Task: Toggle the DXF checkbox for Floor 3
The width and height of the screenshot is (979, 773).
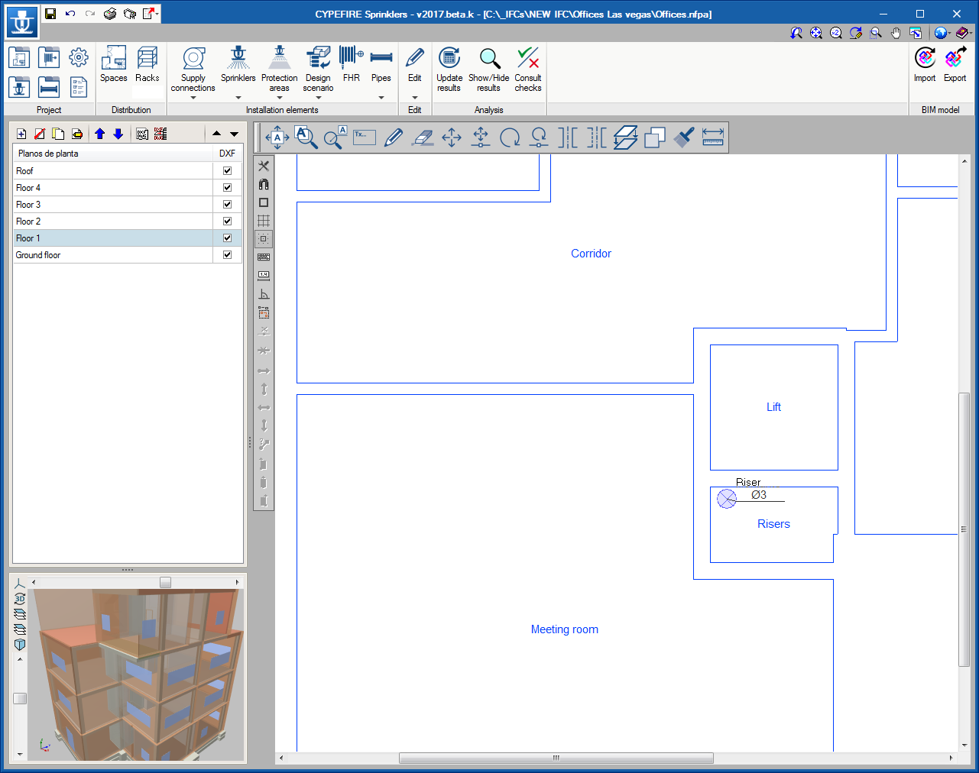Action: coord(227,204)
